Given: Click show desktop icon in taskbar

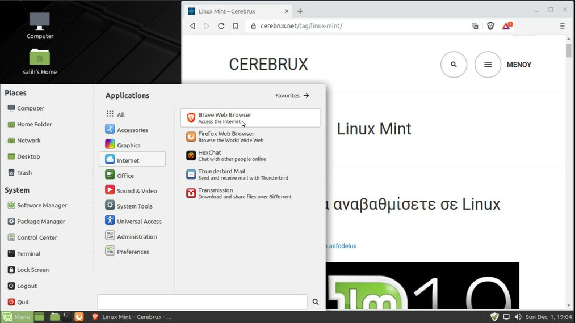Looking at the screenshot, I should click(x=40, y=317).
